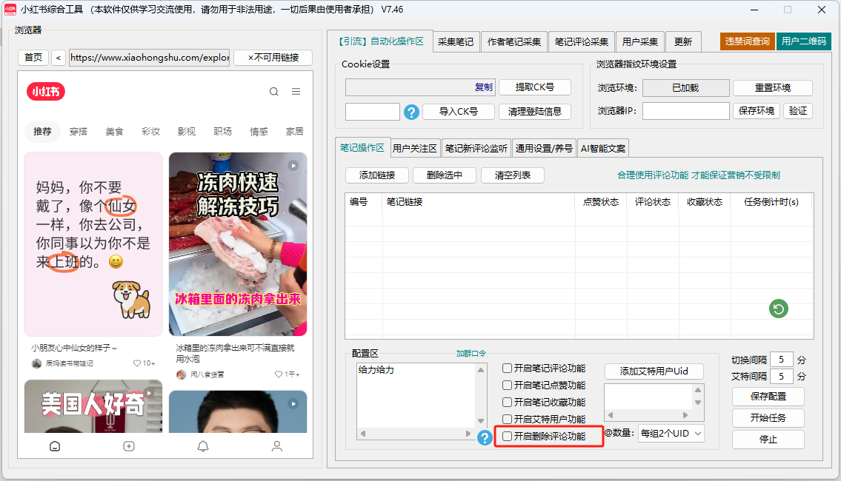Click the 导入CK号 button

point(458,112)
